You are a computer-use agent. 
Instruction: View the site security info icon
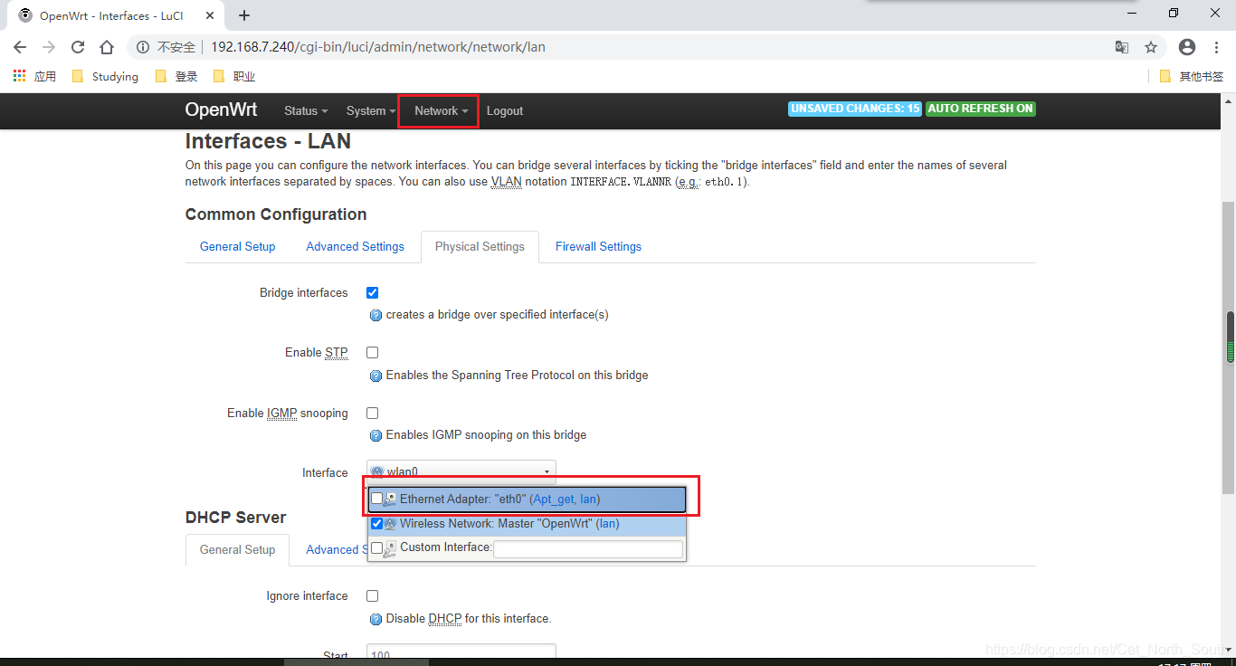click(143, 47)
